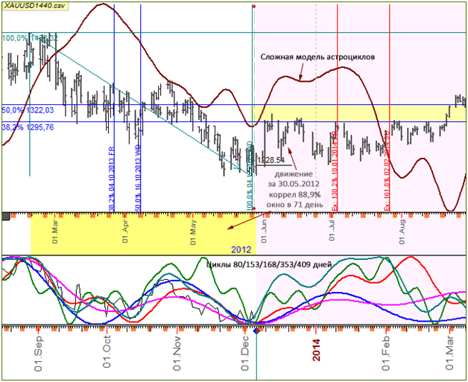Click the yellow highlighted price band
The height and width of the screenshot is (382, 468).
358,112
